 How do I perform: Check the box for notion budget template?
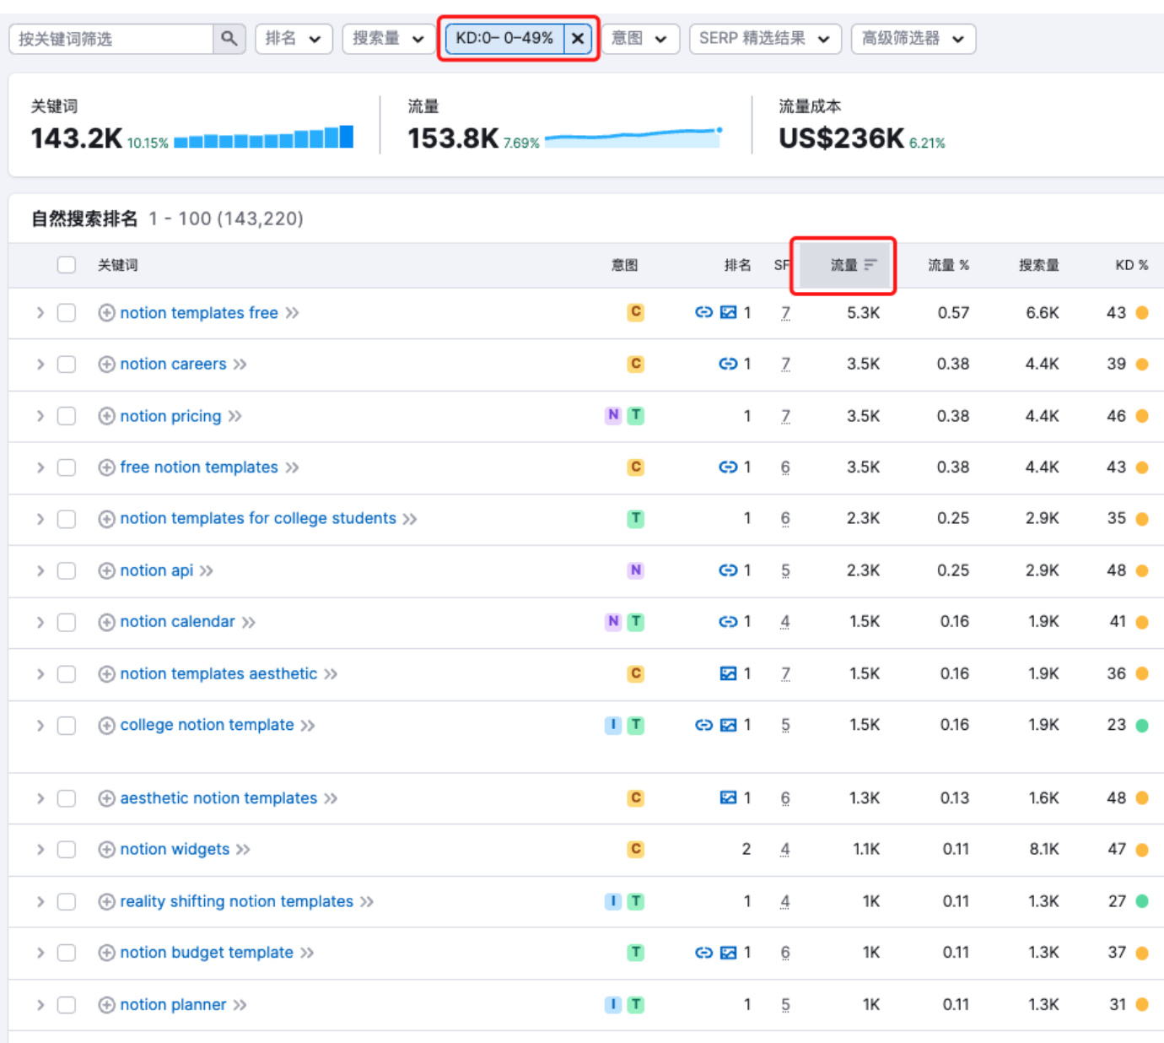[67, 953]
